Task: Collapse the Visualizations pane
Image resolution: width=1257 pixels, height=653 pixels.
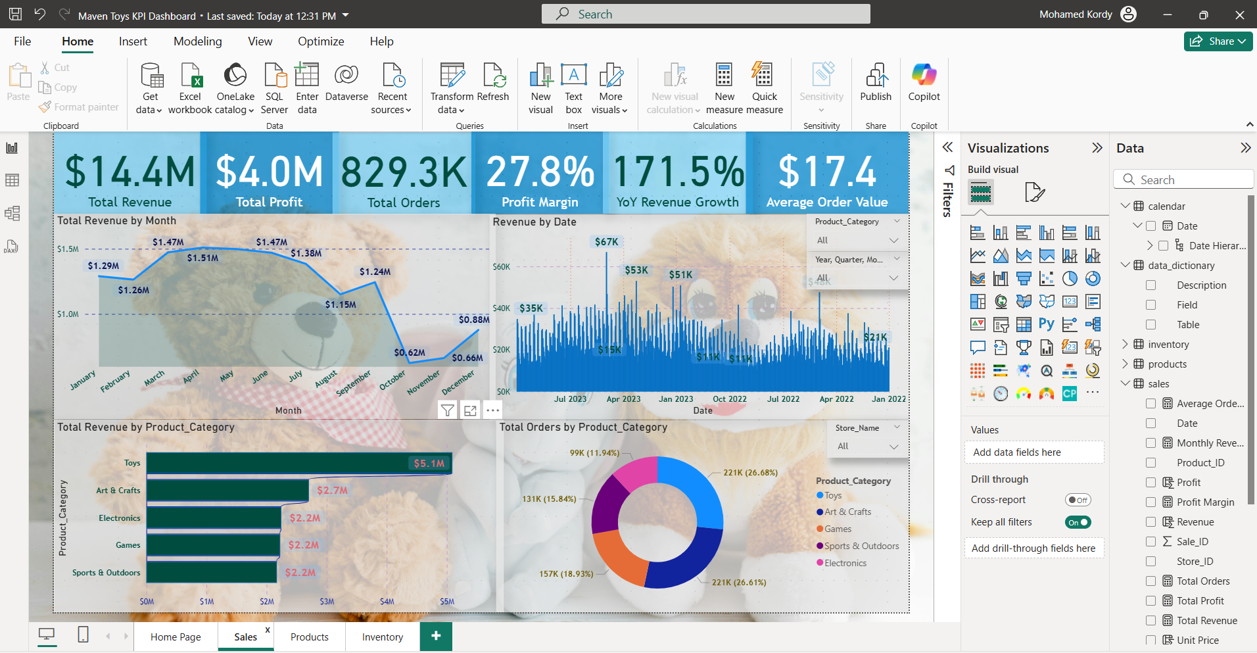Action: (1097, 148)
